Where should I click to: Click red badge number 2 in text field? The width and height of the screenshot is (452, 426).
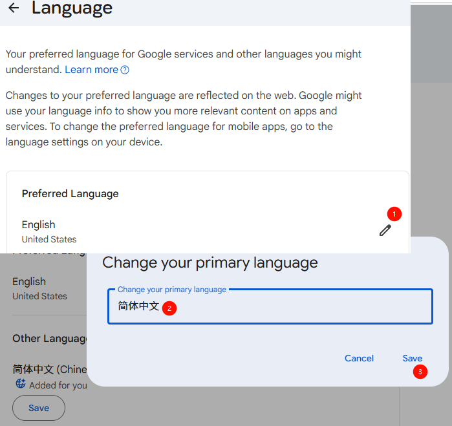pyautogui.click(x=169, y=309)
